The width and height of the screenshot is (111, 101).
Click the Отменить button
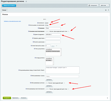[24, 98]
